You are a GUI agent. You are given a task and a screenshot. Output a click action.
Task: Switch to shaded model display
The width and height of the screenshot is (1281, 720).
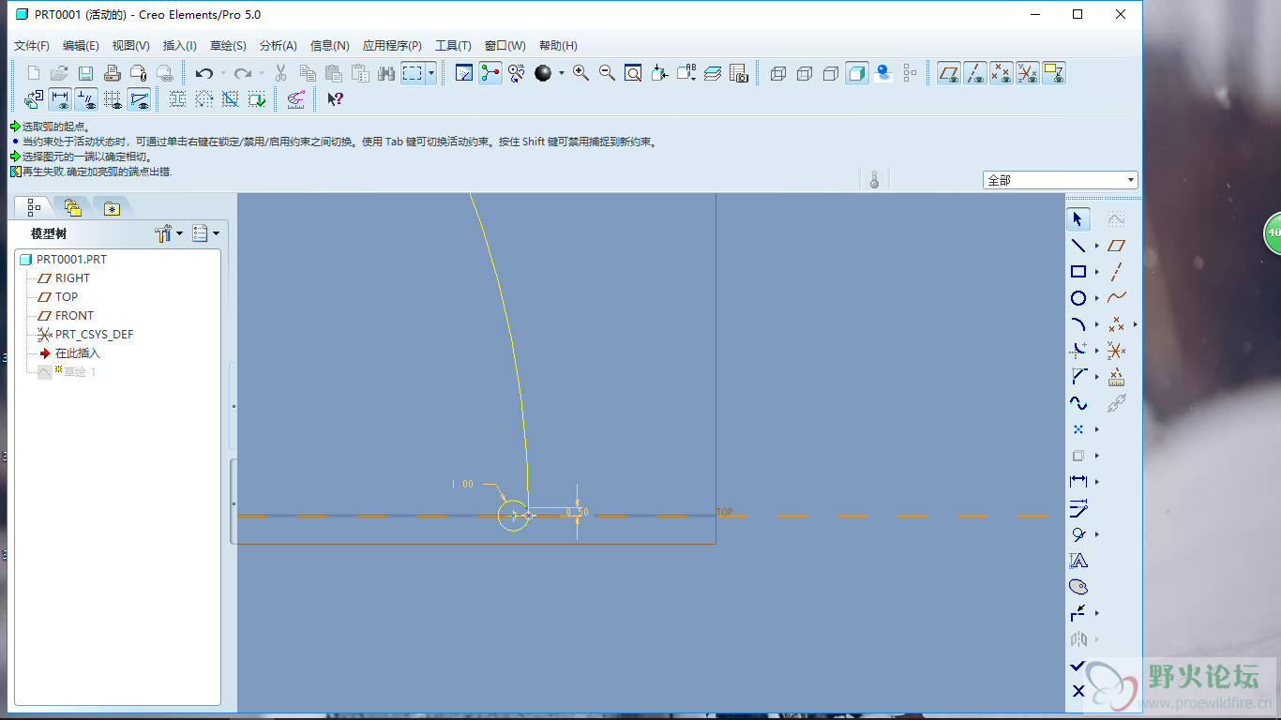pyautogui.click(x=857, y=73)
